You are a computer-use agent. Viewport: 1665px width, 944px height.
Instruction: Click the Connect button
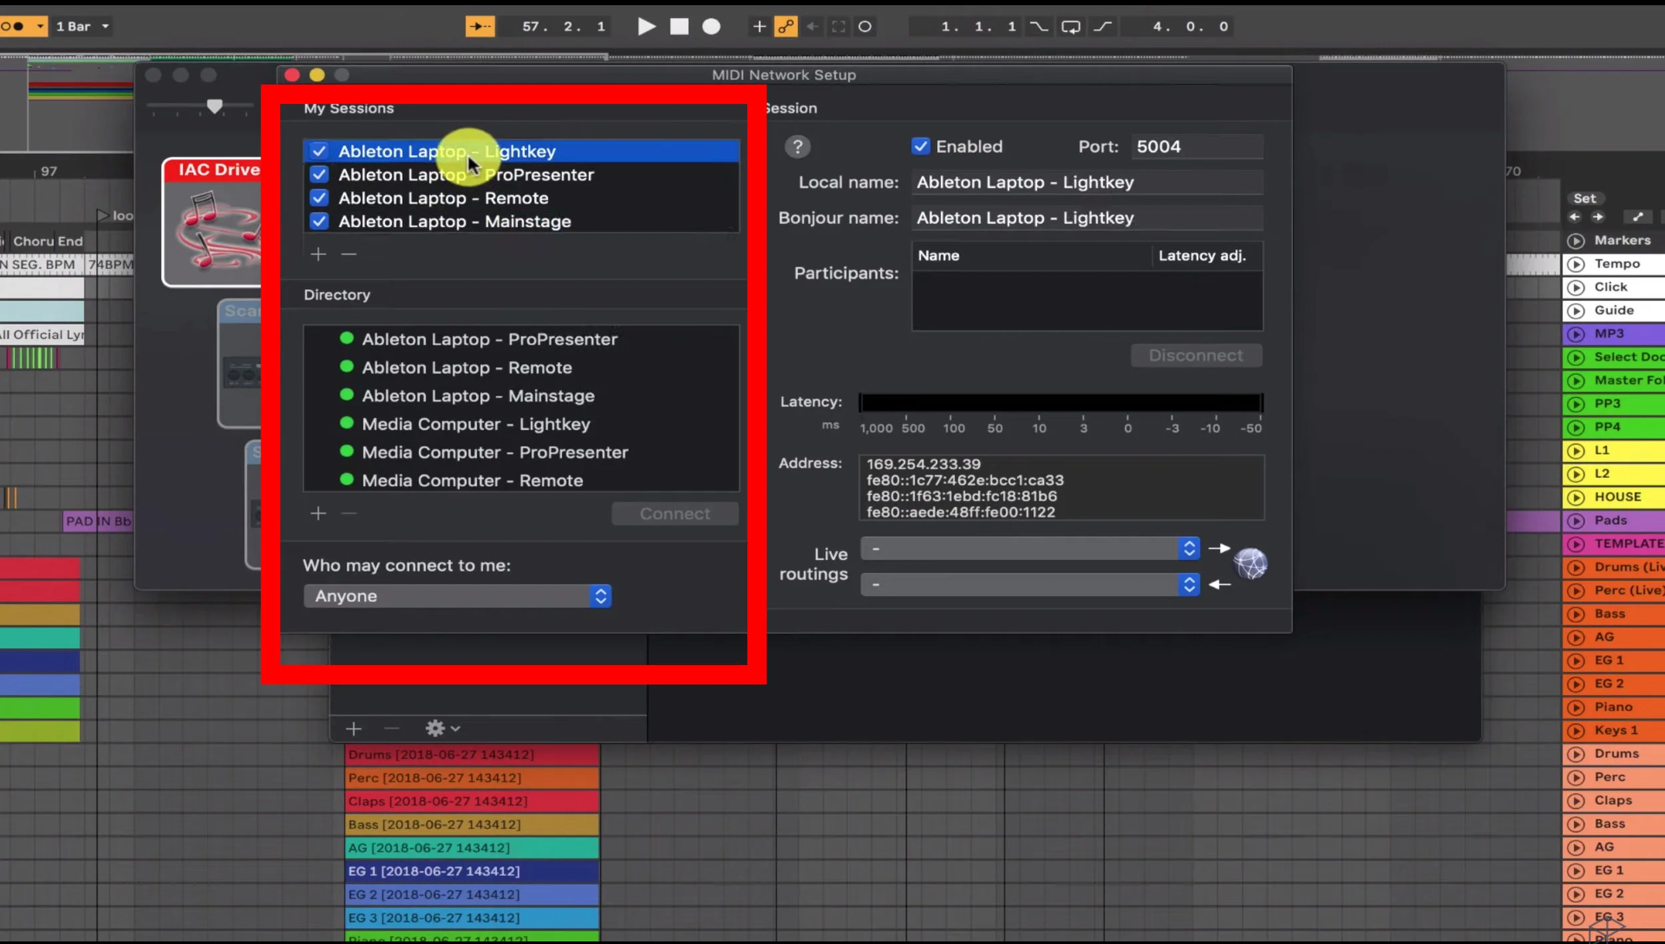(x=675, y=513)
